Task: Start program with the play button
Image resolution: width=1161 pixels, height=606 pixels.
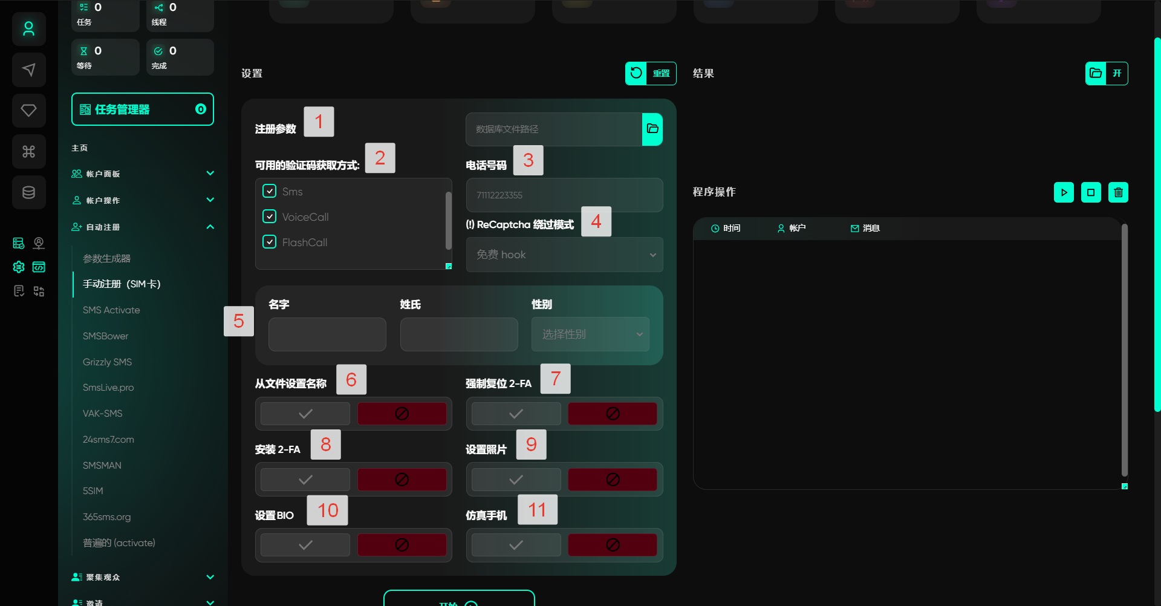Action: pos(1064,192)
